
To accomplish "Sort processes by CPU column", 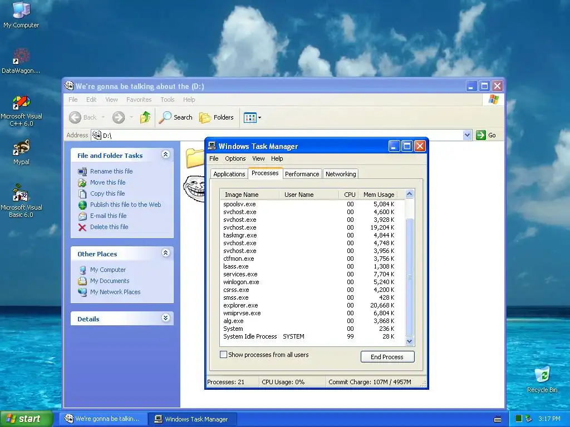I will point(349,195).
